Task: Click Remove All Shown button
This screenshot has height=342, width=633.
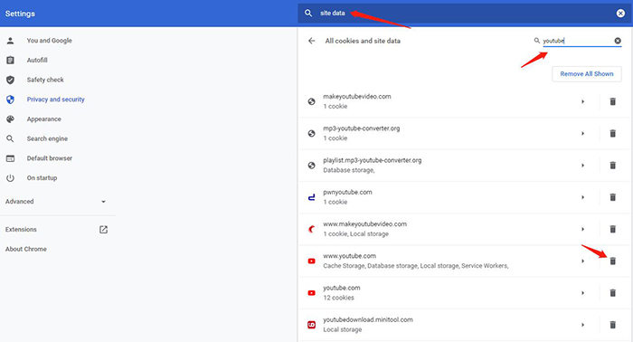Action: tap(587, 74)
